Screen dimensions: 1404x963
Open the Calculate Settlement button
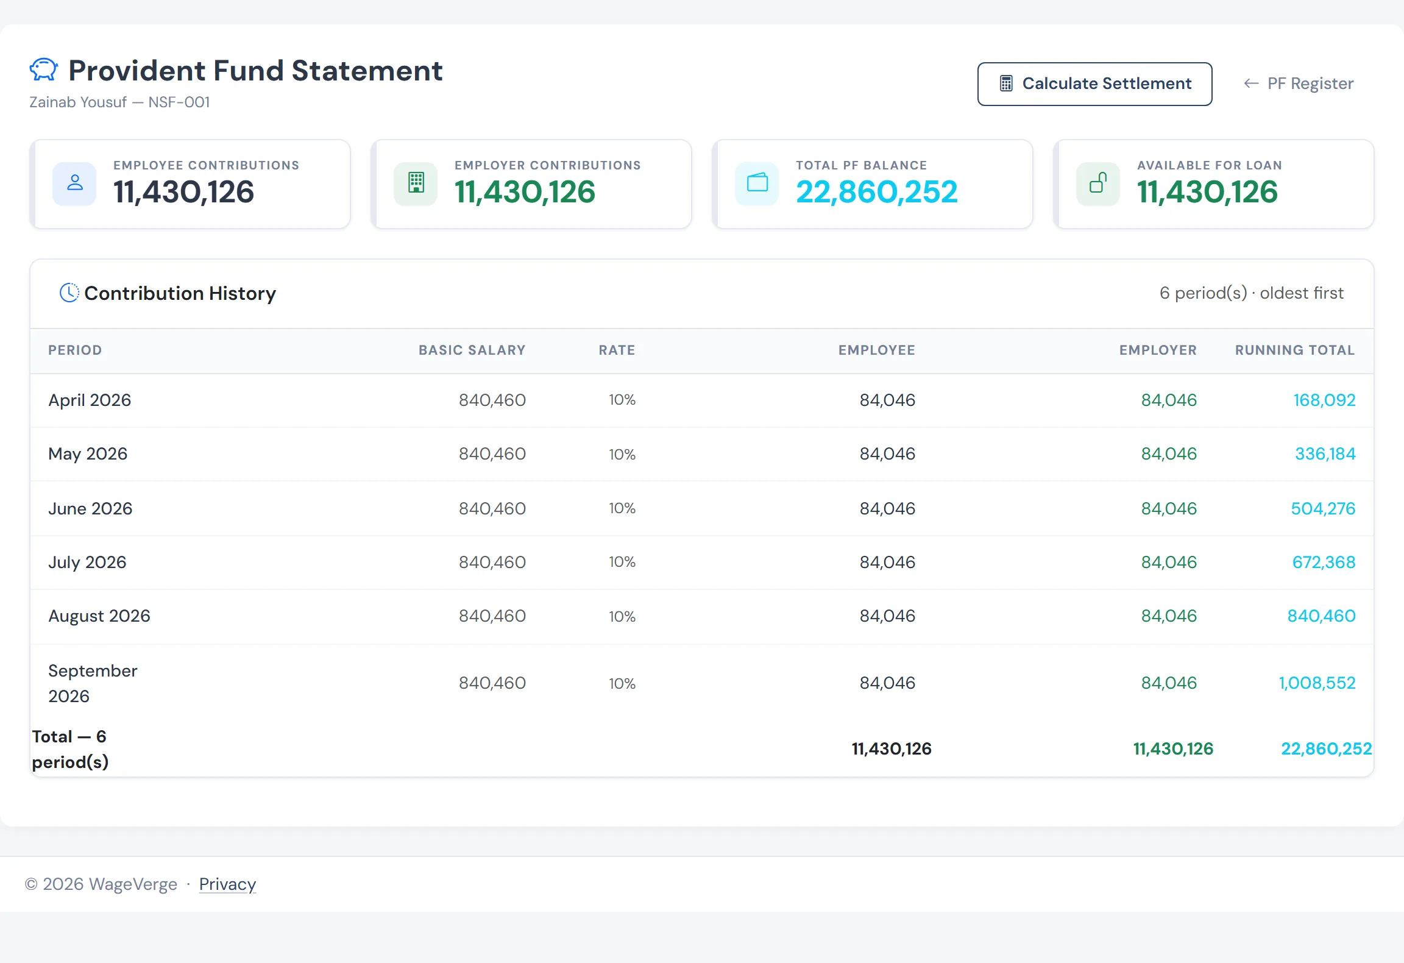(1094, 84)
